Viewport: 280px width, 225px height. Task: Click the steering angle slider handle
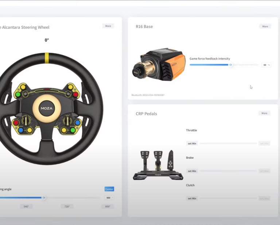tap(44, 198)
